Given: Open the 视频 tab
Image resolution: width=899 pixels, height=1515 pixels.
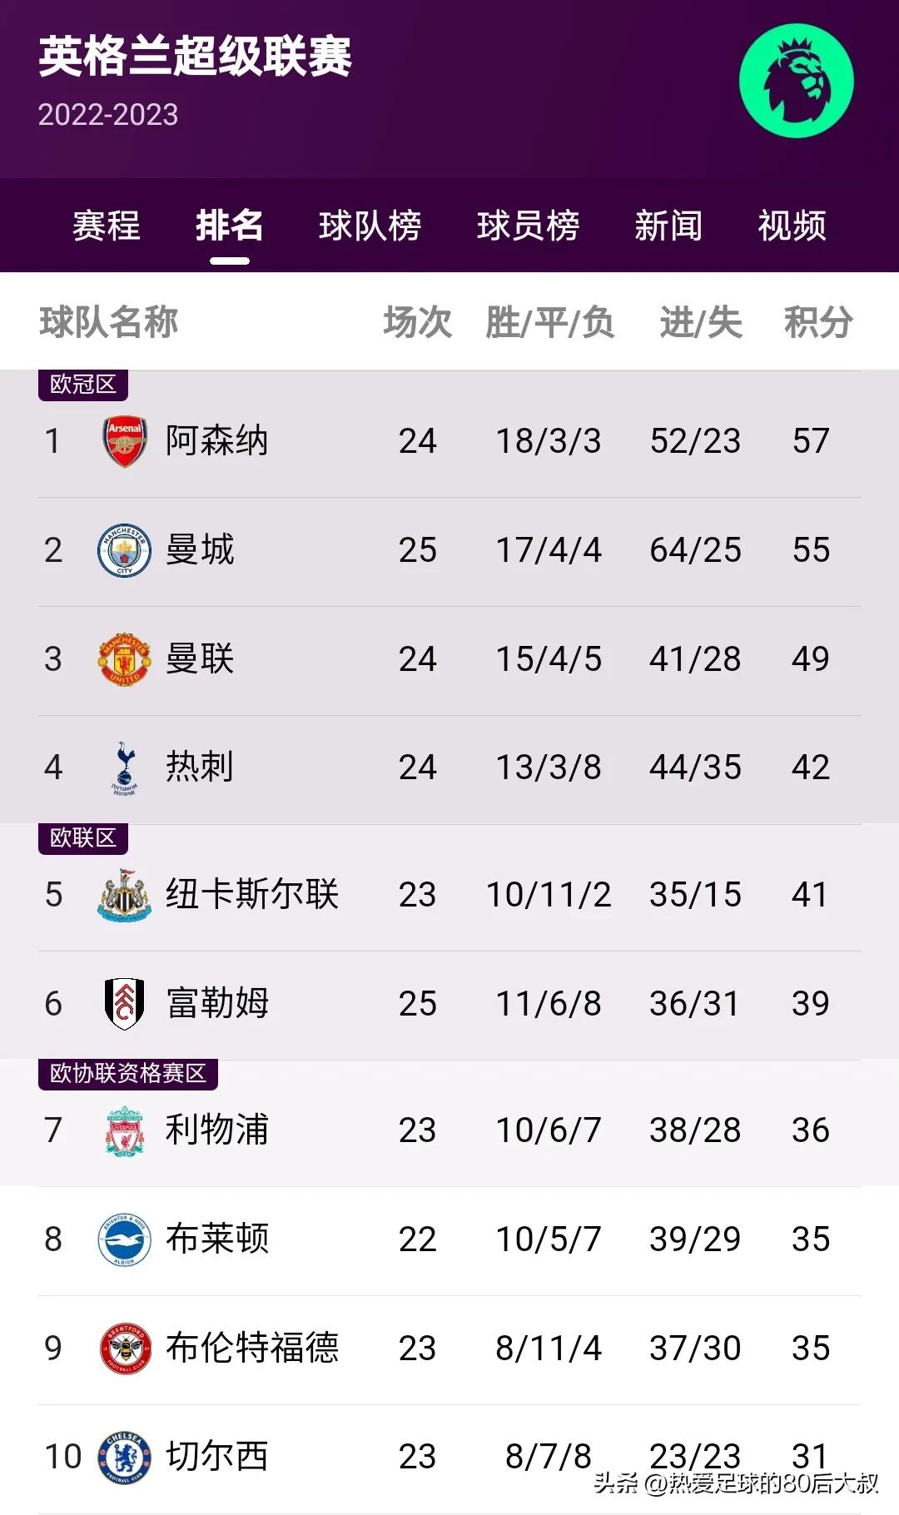Looking at the screenshot, I should coord(792,226).
